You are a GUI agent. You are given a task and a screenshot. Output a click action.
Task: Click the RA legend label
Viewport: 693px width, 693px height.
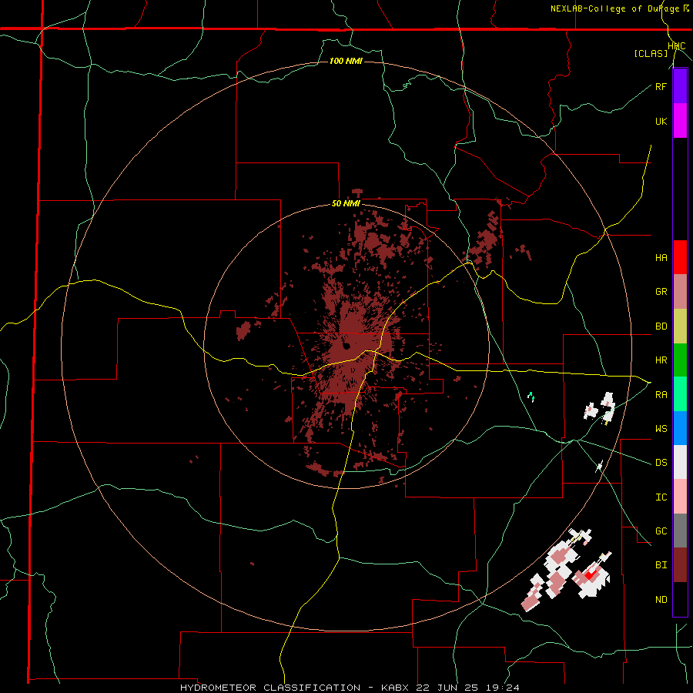(661, 395)
